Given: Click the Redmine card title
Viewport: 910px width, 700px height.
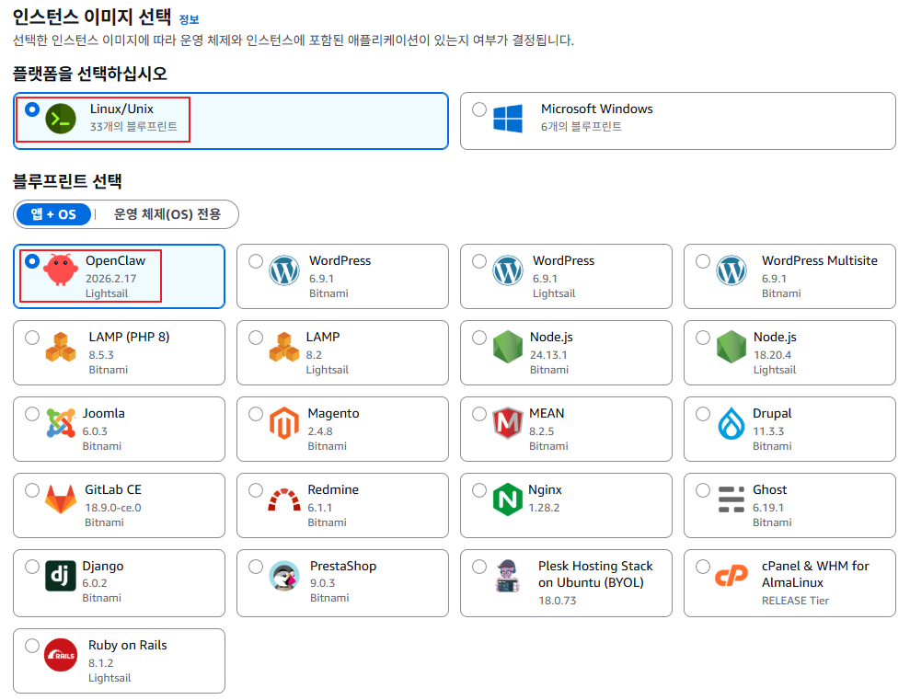Looking at the screenshot, I should [x=333, y=489].
